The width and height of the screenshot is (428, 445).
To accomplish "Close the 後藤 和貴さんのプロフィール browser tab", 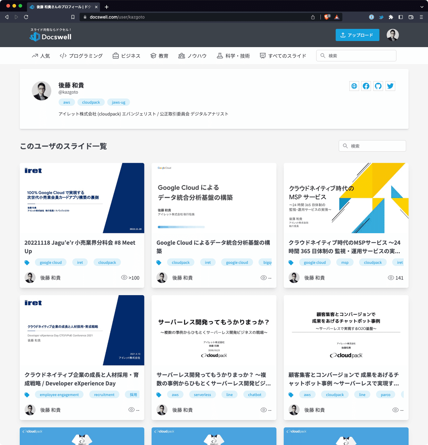I will pos(96,7).
